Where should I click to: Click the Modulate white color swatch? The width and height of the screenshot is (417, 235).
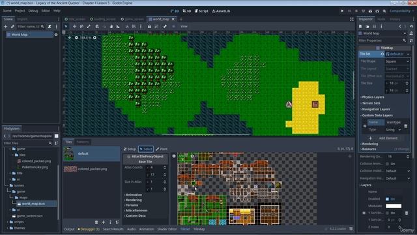click(394, 206)
